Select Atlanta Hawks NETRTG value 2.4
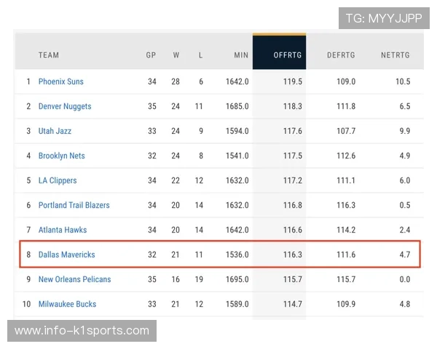 pos(405,230)
